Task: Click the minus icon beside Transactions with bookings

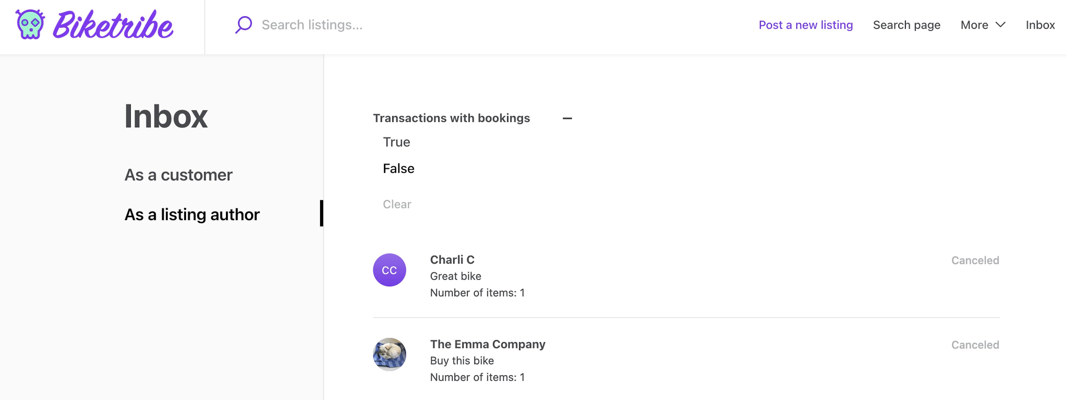Action: coord(567,118)
